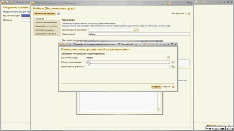Click blue Вид номенклатуры field in Создание номенклатуры

26,16
